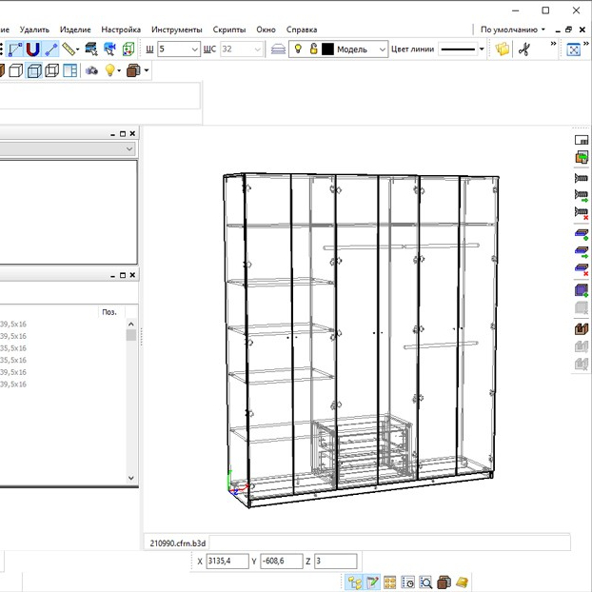Click the fastener with green arrow icon
The height and width of the screenshot is (592, 592).
tap(581, 195)
